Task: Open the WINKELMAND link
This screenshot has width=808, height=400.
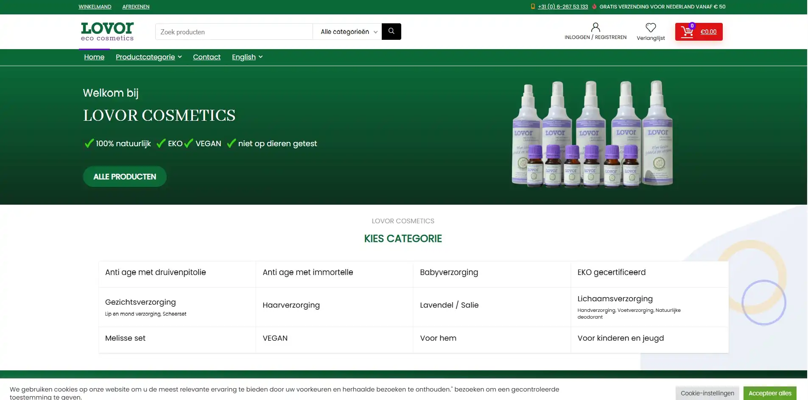Action: (95, 7)
